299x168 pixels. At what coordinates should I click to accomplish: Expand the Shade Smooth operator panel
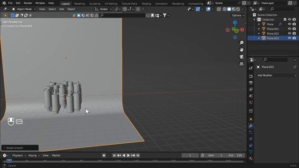(4, 148)
